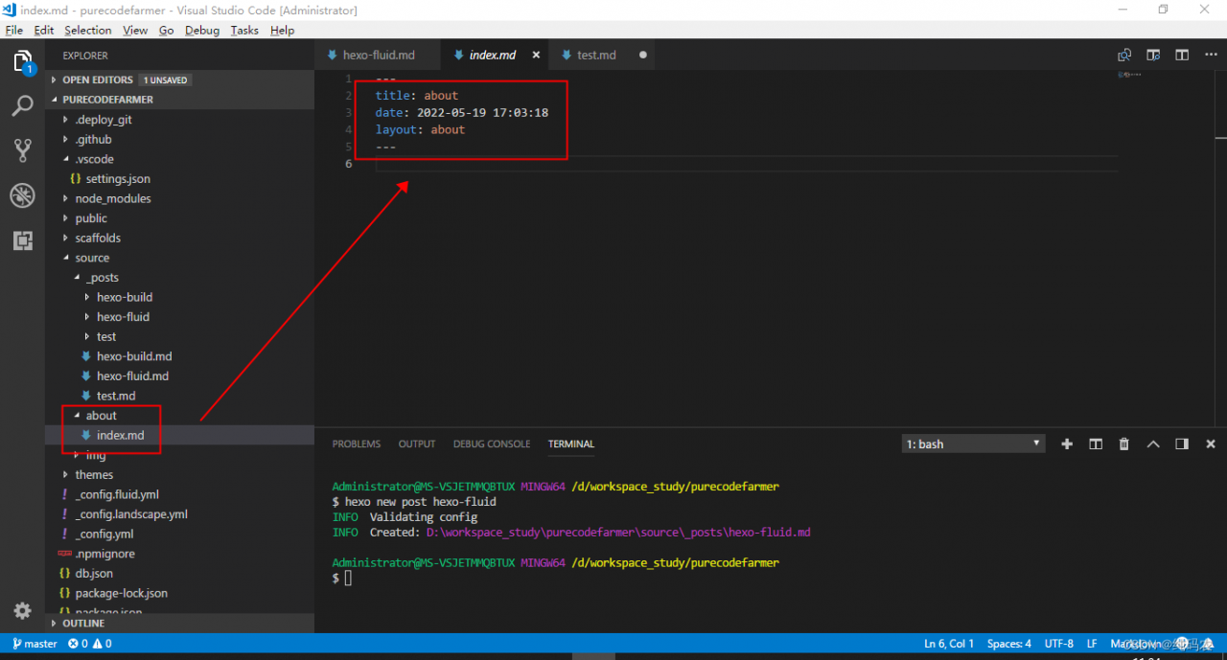Switch to the hexo-fluid.md editor tab

tap(378, 56)
